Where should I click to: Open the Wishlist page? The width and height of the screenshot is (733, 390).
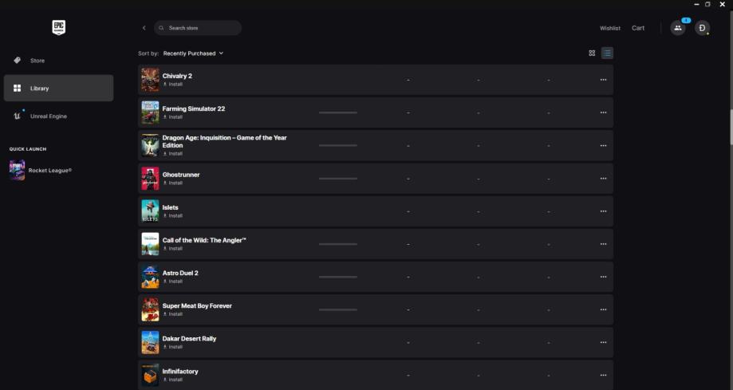(610, 28)
